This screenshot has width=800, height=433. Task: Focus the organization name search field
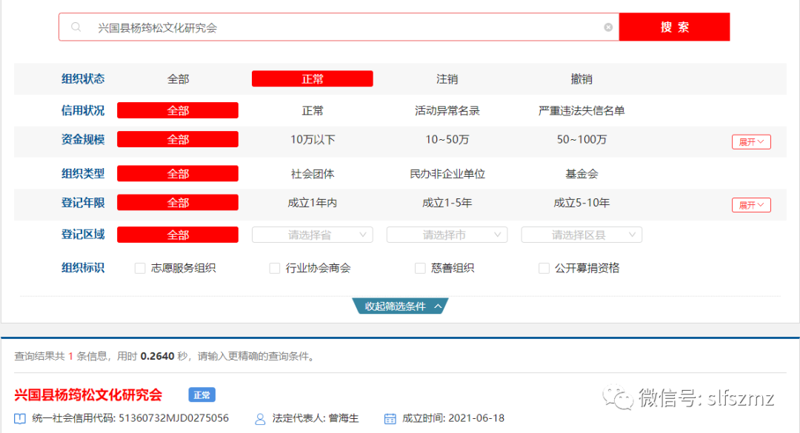tap(339, 27)
